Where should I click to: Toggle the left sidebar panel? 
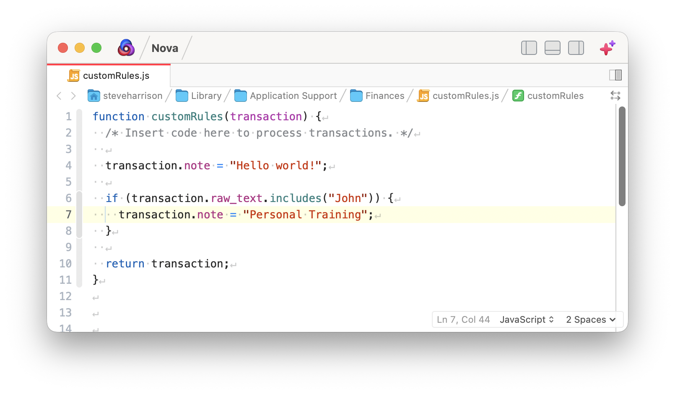(529, 48)
